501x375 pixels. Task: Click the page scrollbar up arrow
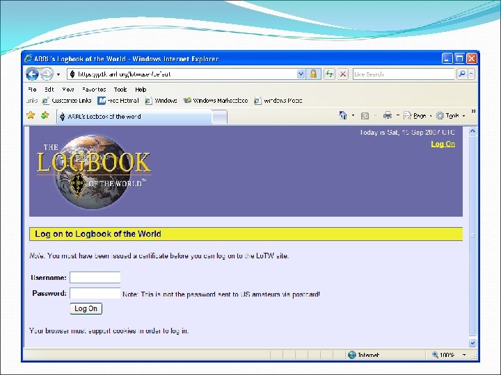pos(472,131)
